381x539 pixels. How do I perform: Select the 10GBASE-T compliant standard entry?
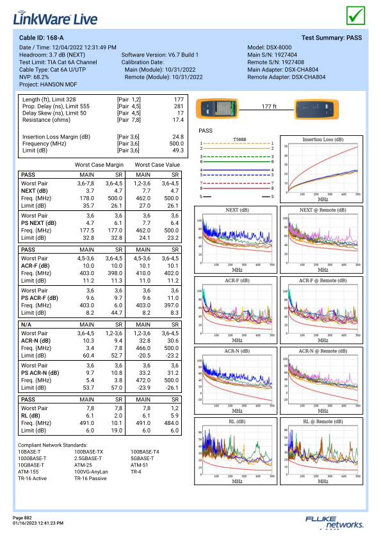[x=31, y=465]
